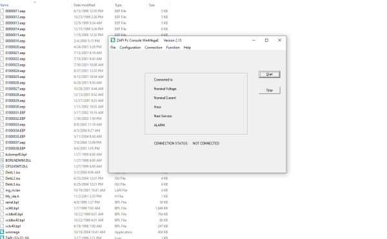Click the file icon of 00000013.eep

pyautogui.click(x=2, y=23)
